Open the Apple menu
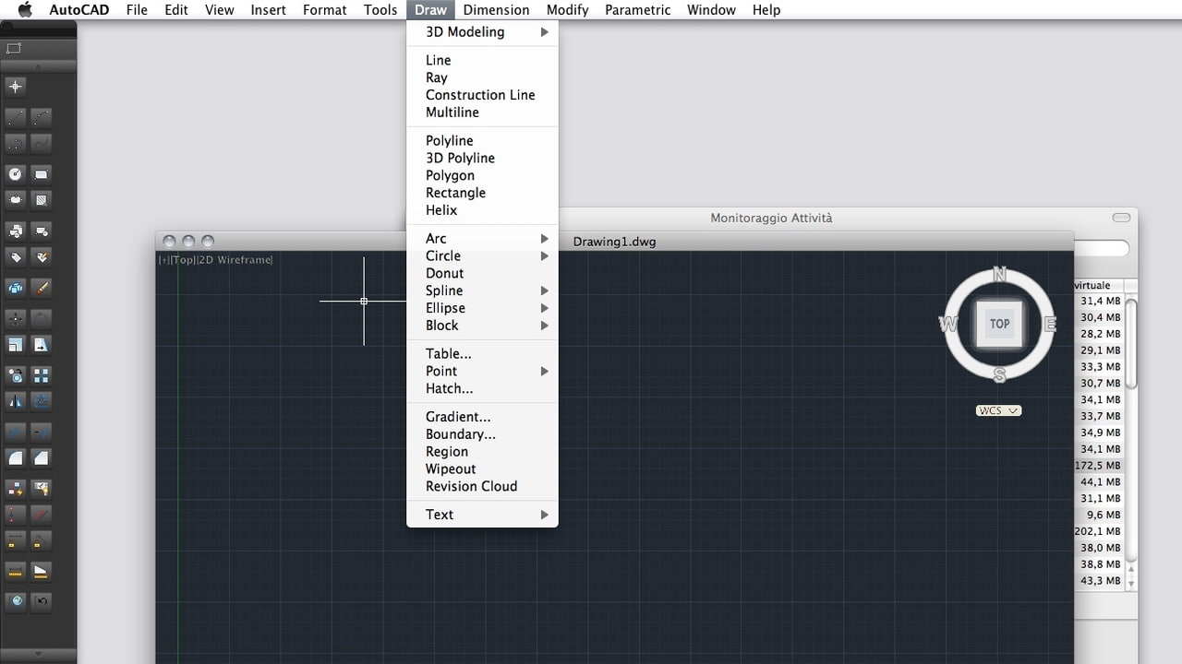The height and width of the screenshot is (664, 1182). coord(25,10)
